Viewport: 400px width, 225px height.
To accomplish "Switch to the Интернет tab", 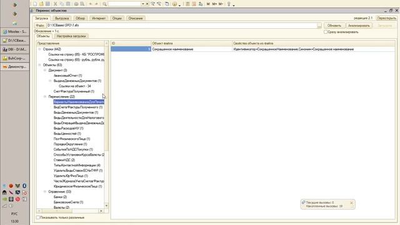I will pyautogui.click(x=99, y=18).
